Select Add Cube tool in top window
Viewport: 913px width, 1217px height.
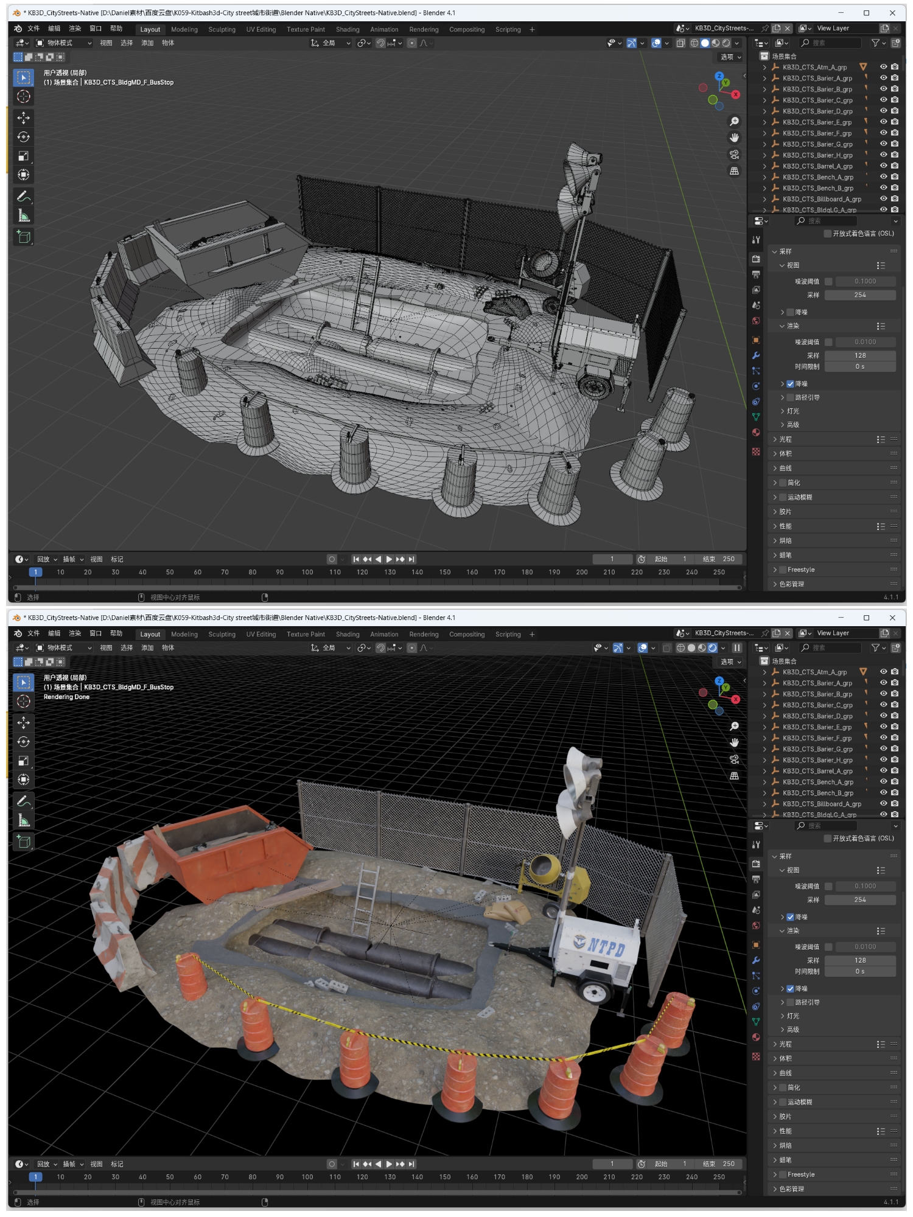point(23,237)
